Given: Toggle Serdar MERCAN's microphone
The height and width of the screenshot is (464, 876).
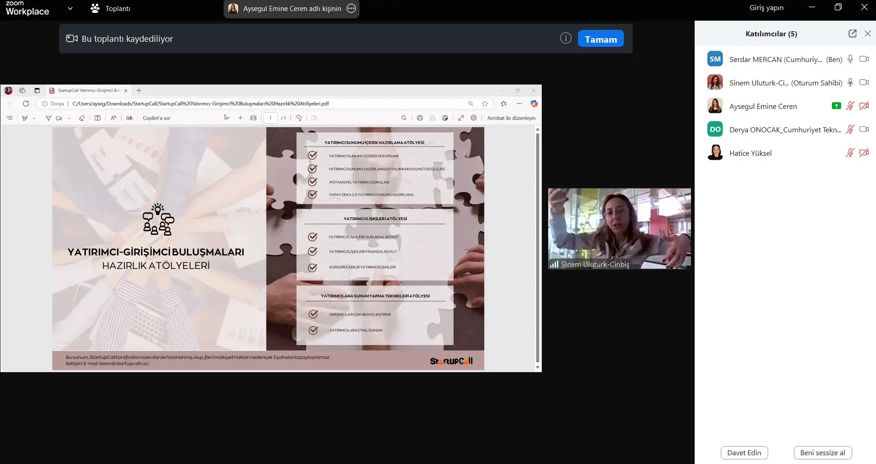Looking at the screenshot, I should 850,59.
